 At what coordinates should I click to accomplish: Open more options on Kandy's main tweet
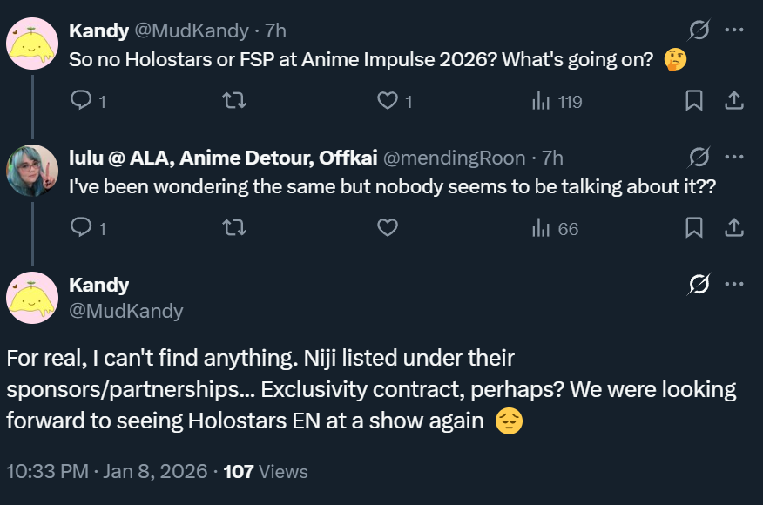(734, 284)
